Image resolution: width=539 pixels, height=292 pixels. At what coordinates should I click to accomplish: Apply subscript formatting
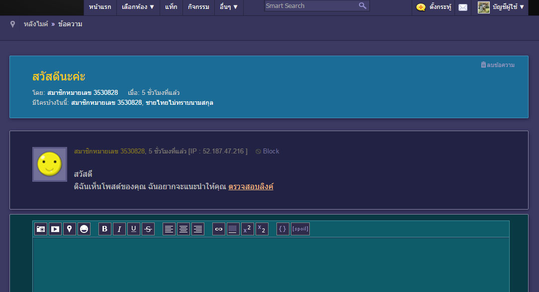(262, 229)
